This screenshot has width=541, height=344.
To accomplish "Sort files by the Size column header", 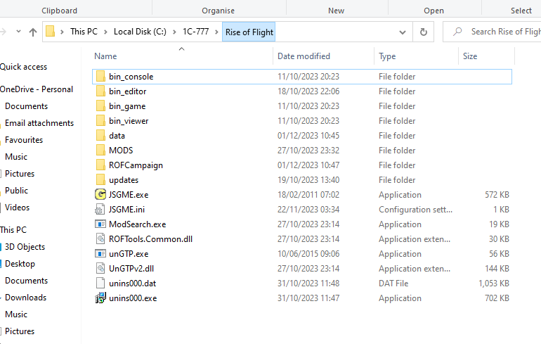I will (470, 56).
